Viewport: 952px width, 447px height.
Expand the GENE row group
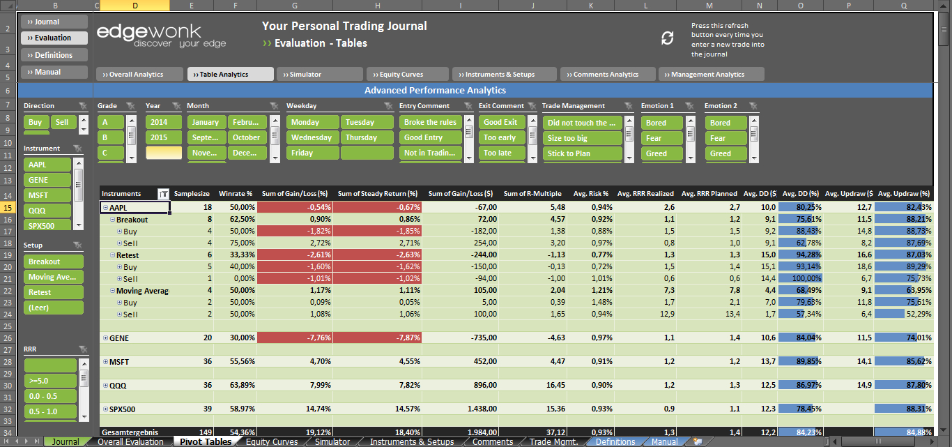click(105, 338)
